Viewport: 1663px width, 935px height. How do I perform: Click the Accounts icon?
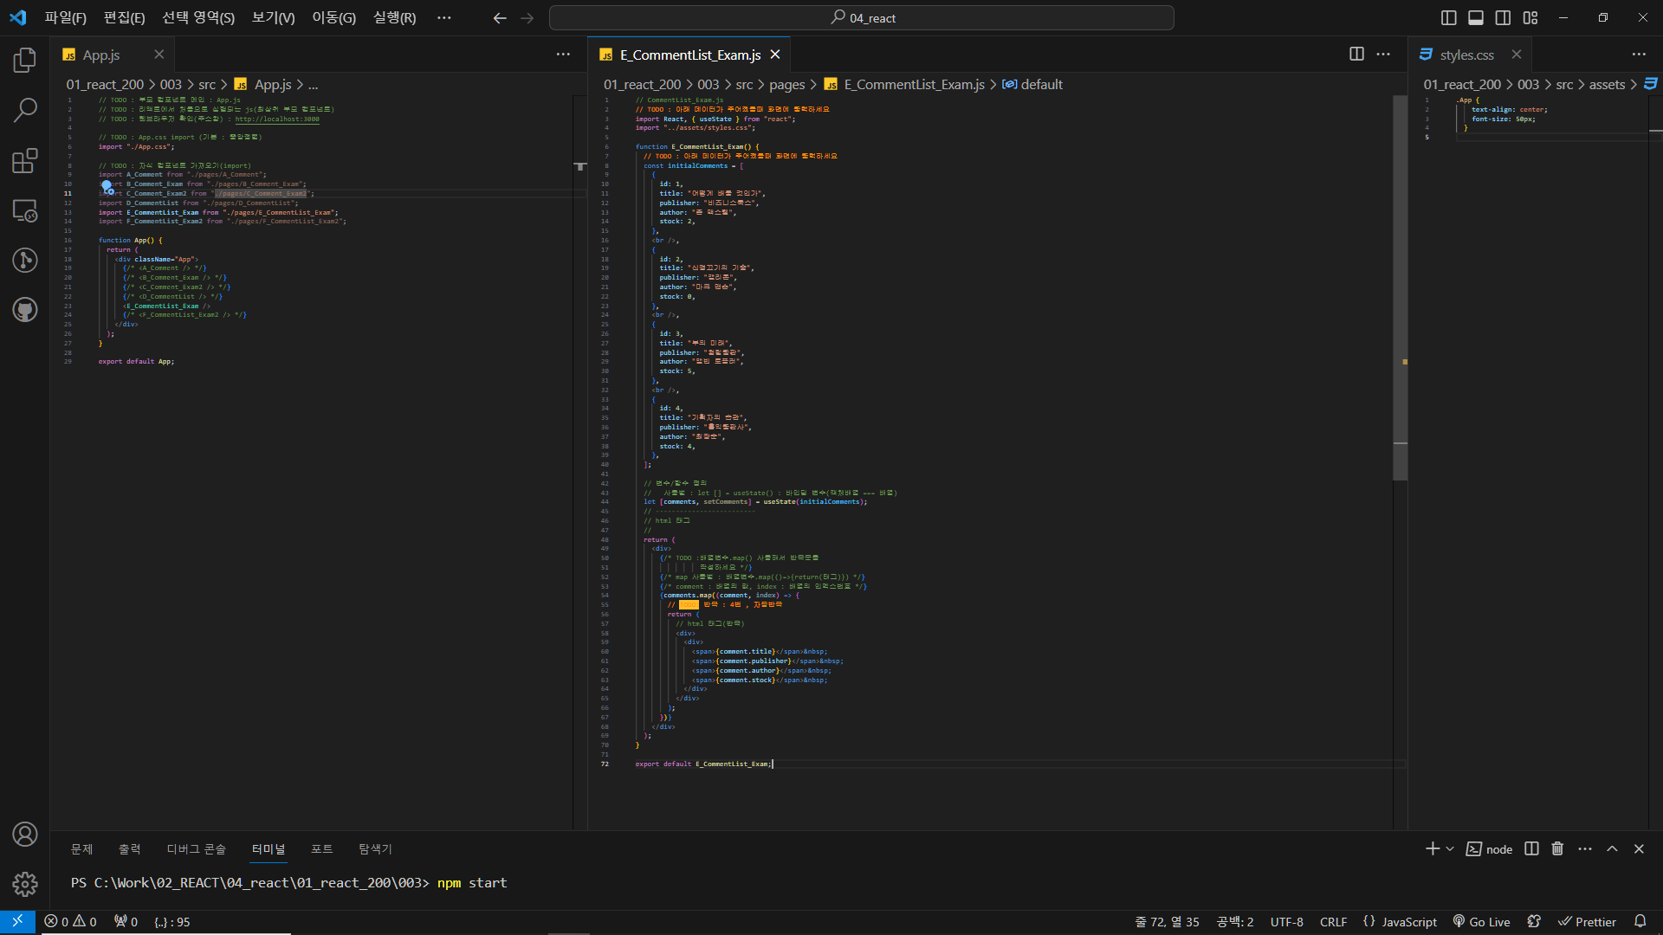click(x=25, y=834)
